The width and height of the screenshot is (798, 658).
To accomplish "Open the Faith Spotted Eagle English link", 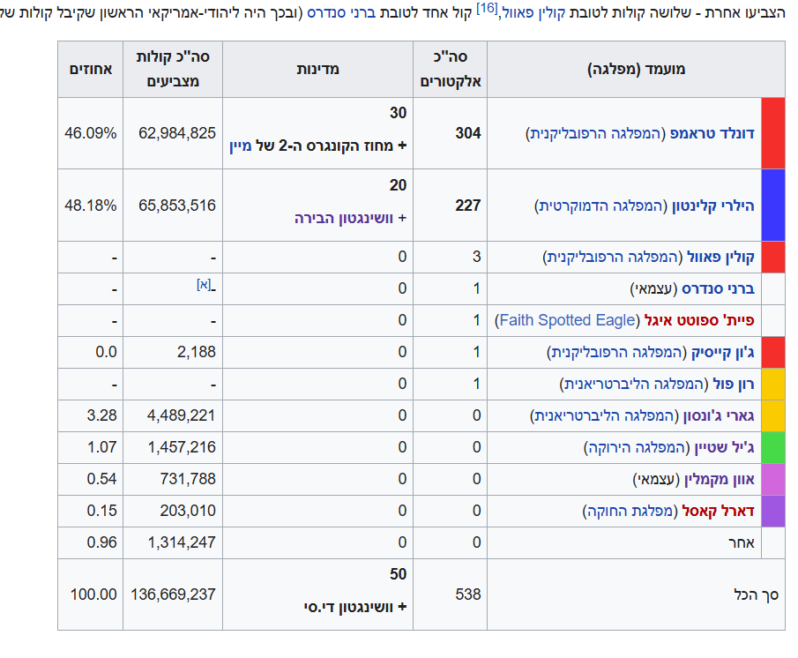I will pos(566,320).
